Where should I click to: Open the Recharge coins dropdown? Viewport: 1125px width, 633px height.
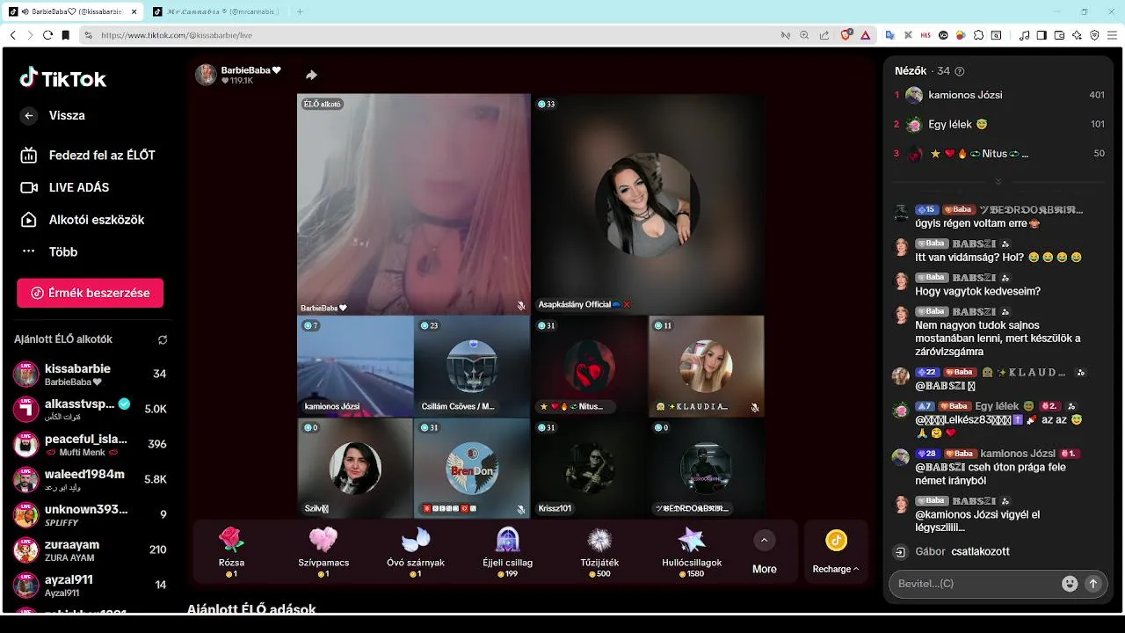click(836, 552)
